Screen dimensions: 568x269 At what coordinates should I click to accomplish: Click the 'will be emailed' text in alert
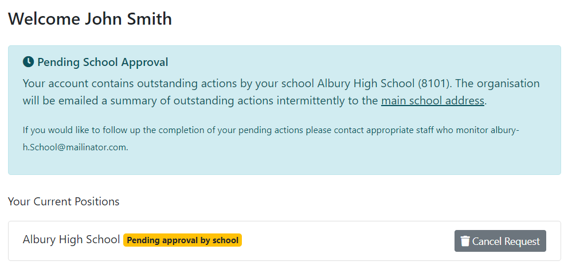coord(60,100)
